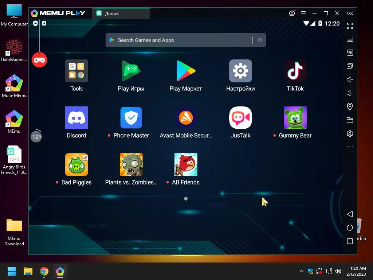Click the red gamepad floating icon

[x=39, y=60]
